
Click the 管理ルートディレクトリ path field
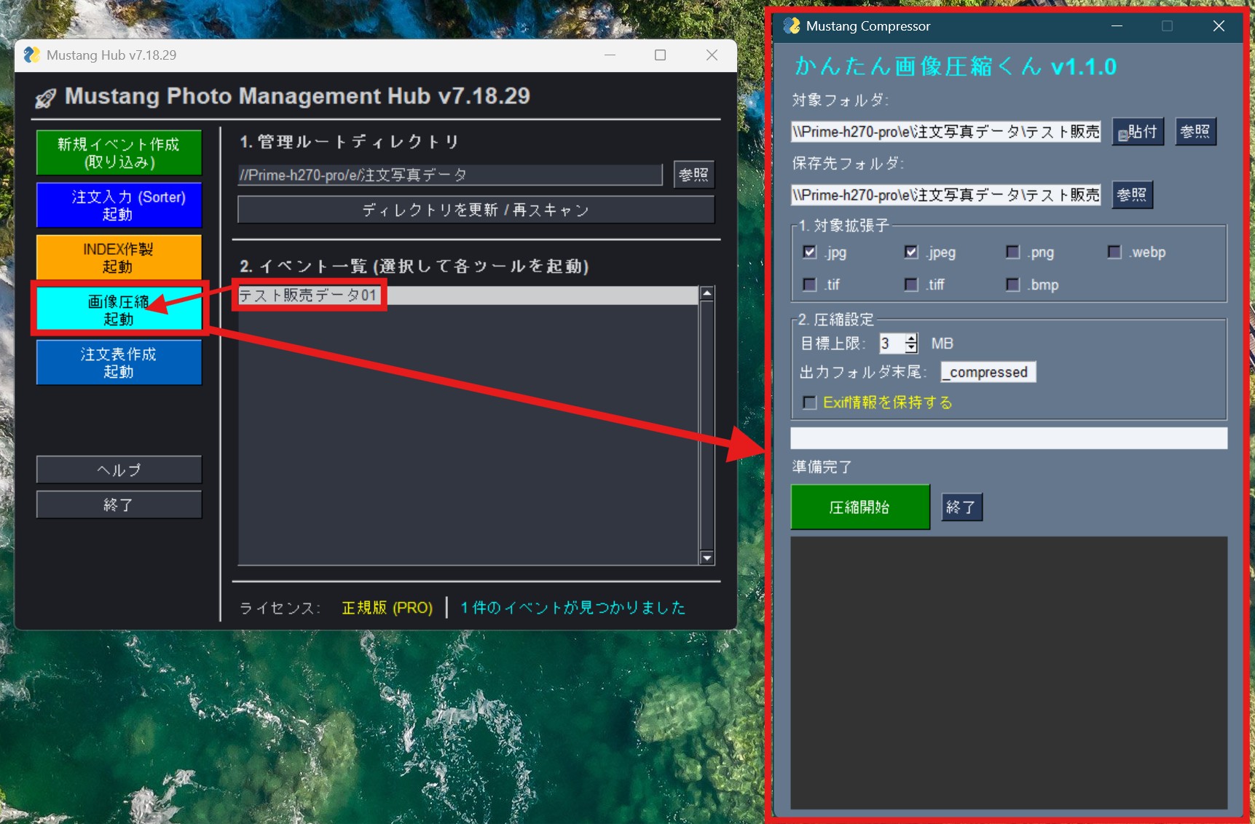pyautogui.click(x=450, y=175)
